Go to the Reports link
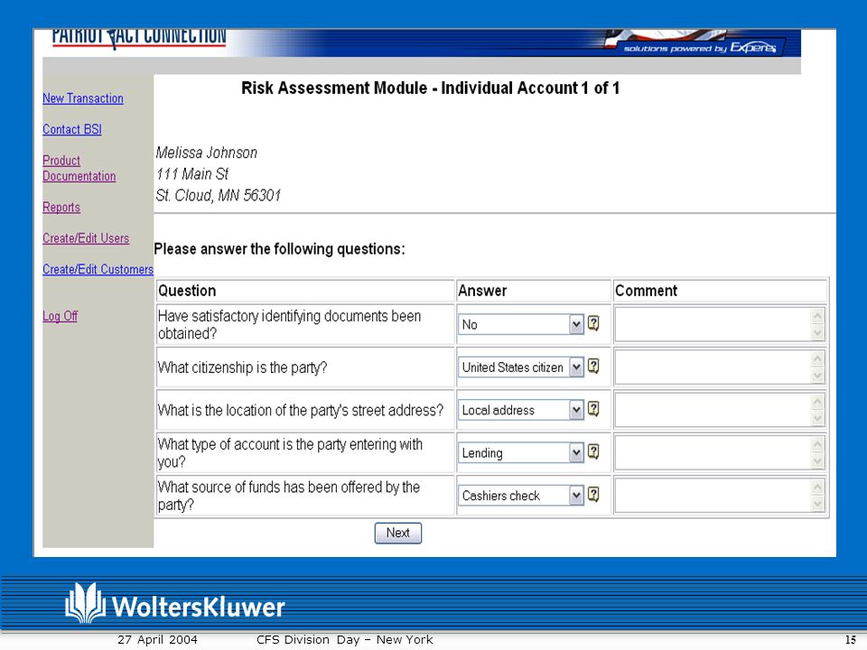867x650 pixels. click(61, 208)
